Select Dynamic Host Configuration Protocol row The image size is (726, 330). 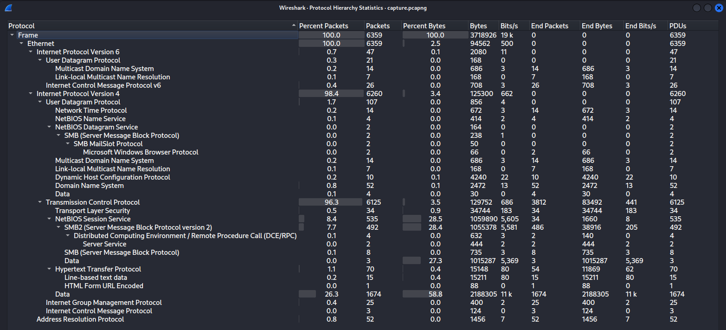[x=363, y=177]
